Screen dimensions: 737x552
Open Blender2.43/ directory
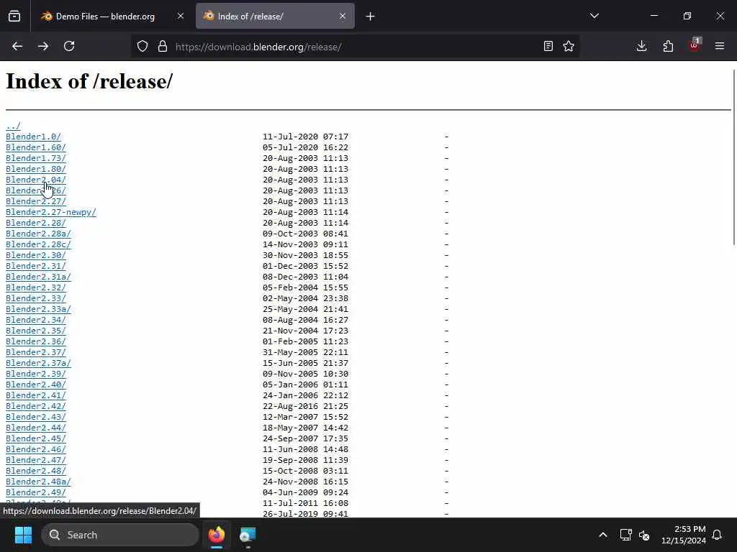36,418
